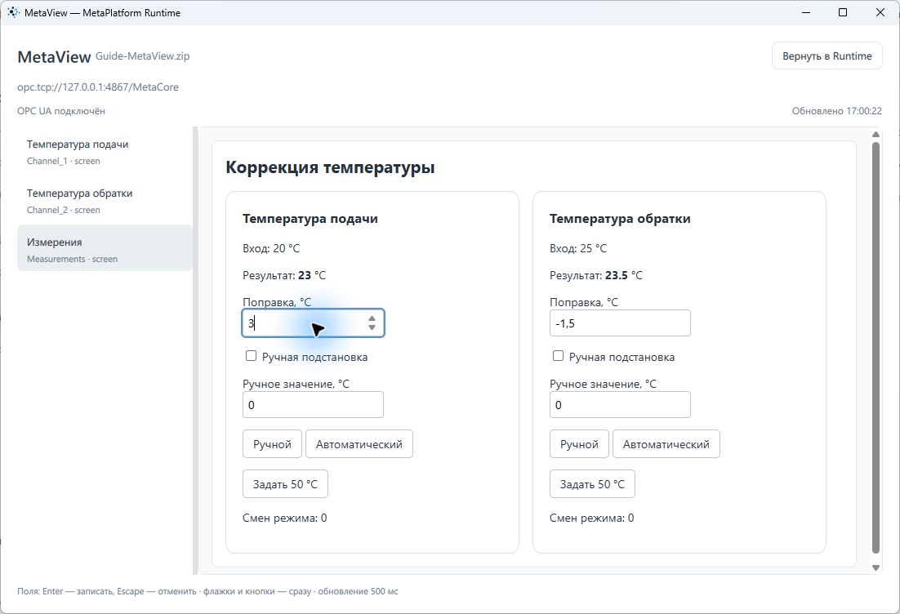The width and height of the screenshot is (900, 614).
Task: Enable Ручная подстановка for Температура обратки
Action: pos(558,356)
